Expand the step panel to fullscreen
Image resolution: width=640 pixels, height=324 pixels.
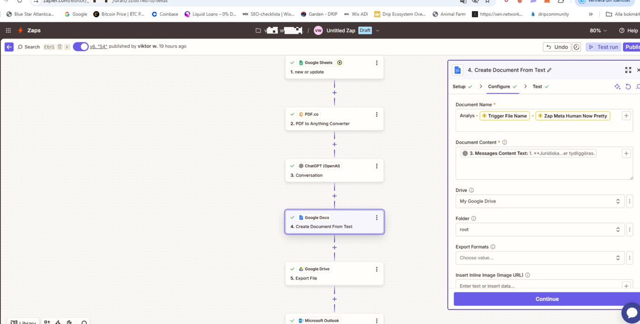[628, 70]
